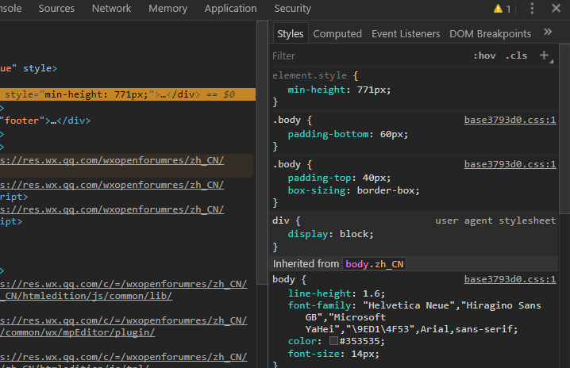
Task: Switch to the Application panel tab
Action: (230, 9)
